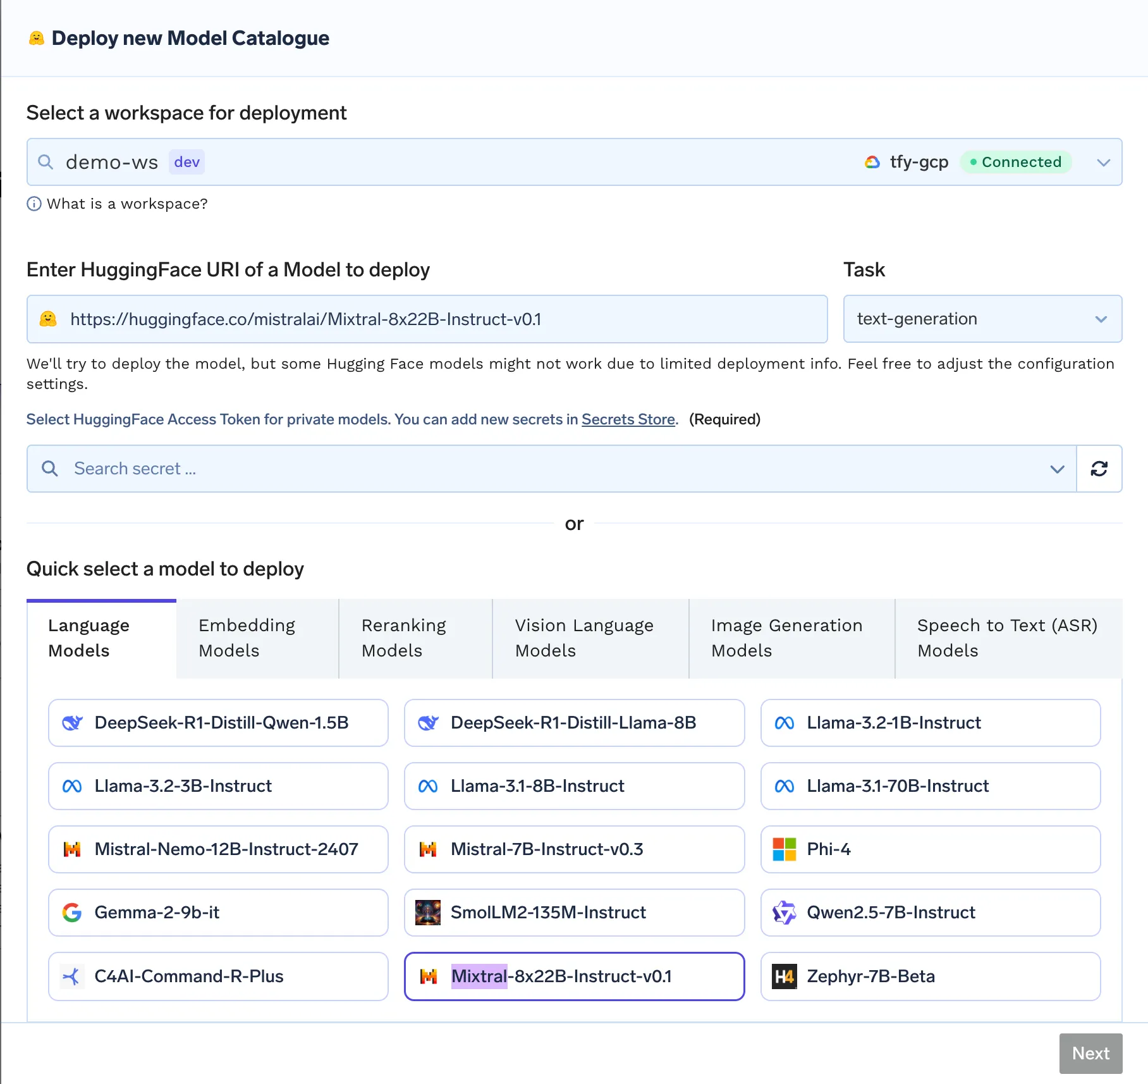Click the H4 icon on Zephyr-7B-Beta
This screenshot has height=1084, width=1148.
coord(785,976)
